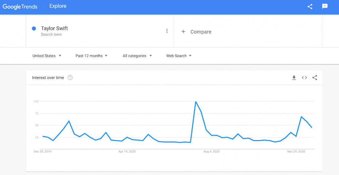The image size is (339, 175).
Task: Download the Interest over time CSV
Action: click(294, 78)
